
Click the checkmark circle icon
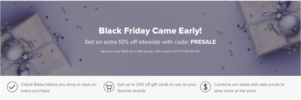pyautogui.click(x=13, y=87)
